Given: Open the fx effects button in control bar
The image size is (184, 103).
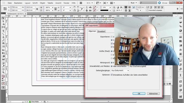Looking at the screenshot, I should [x=121, y=7].
